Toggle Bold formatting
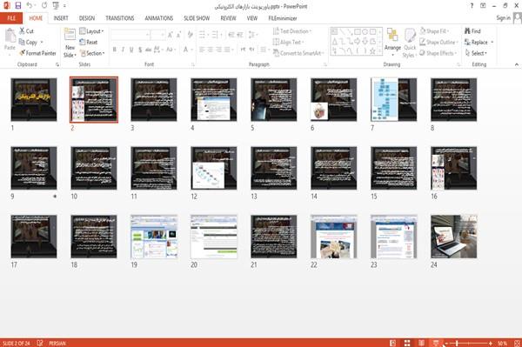The image size is (522, 347). point(115,50)
